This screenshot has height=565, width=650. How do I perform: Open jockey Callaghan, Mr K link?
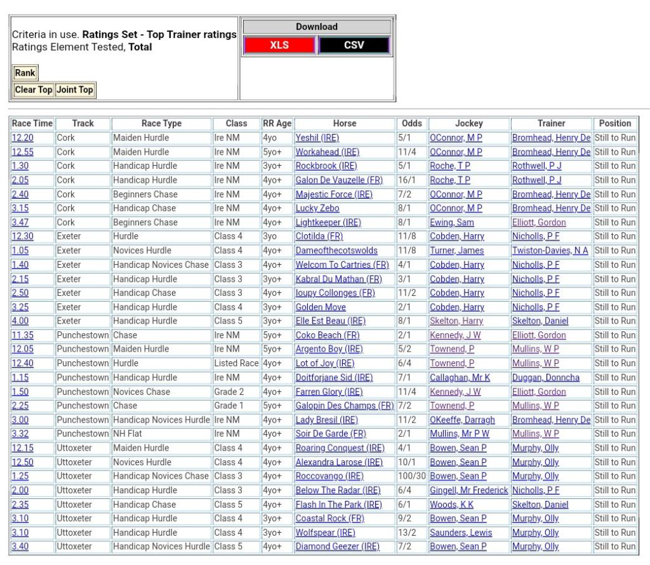pyautogui.click(x=460, y=378)
